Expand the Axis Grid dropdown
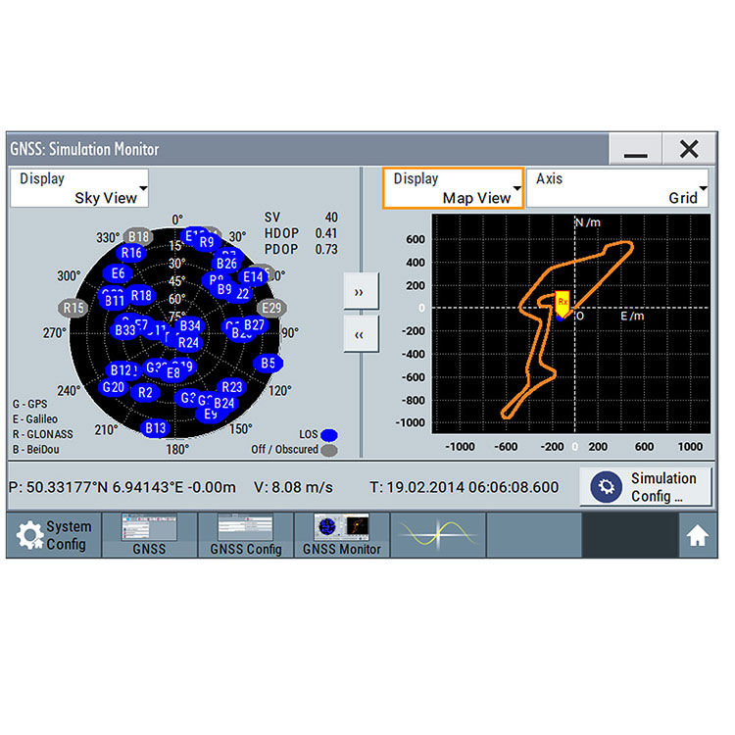 [x=618, y=188]
